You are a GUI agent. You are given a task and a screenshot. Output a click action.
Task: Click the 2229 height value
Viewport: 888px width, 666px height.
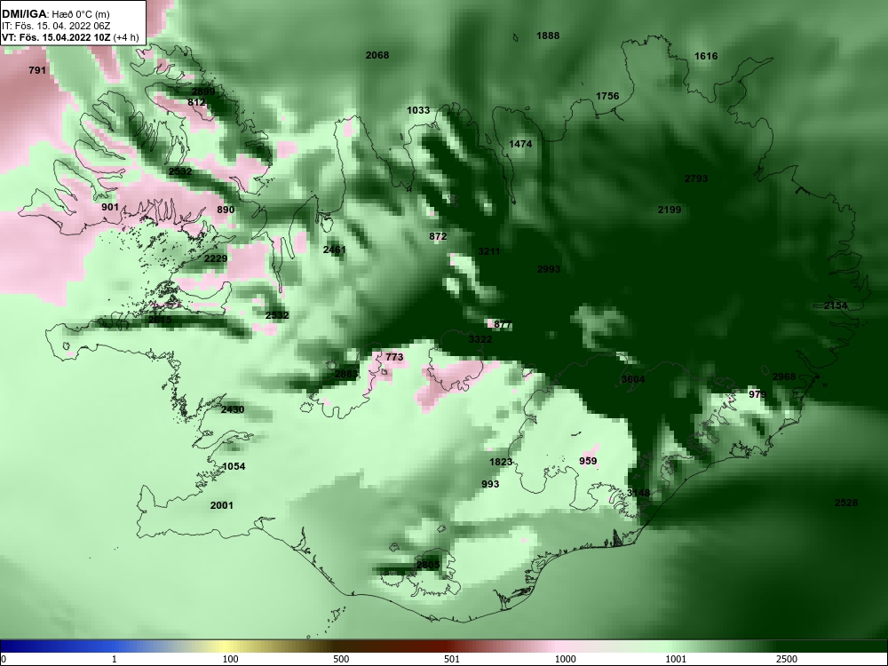(x=216, y=258)
